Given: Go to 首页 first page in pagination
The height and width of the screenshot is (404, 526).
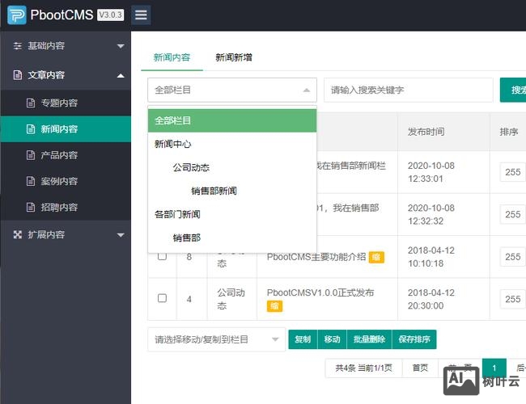Looking at the screenshot, I should tap(420, 368).
